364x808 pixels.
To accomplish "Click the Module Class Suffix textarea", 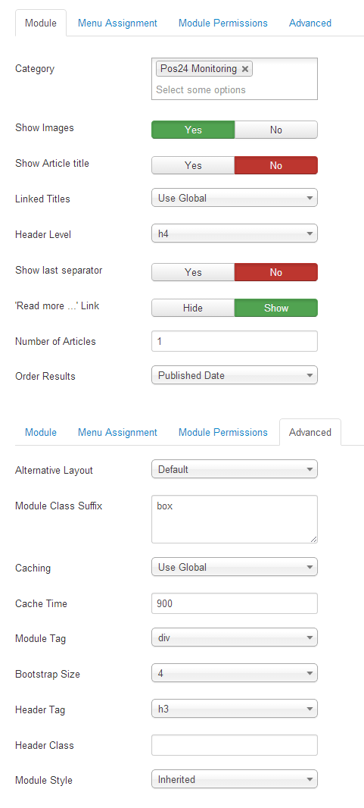I will coord(235,519).
